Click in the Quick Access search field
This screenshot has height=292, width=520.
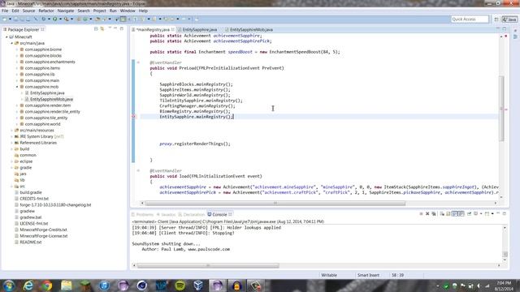click(470, 19)
